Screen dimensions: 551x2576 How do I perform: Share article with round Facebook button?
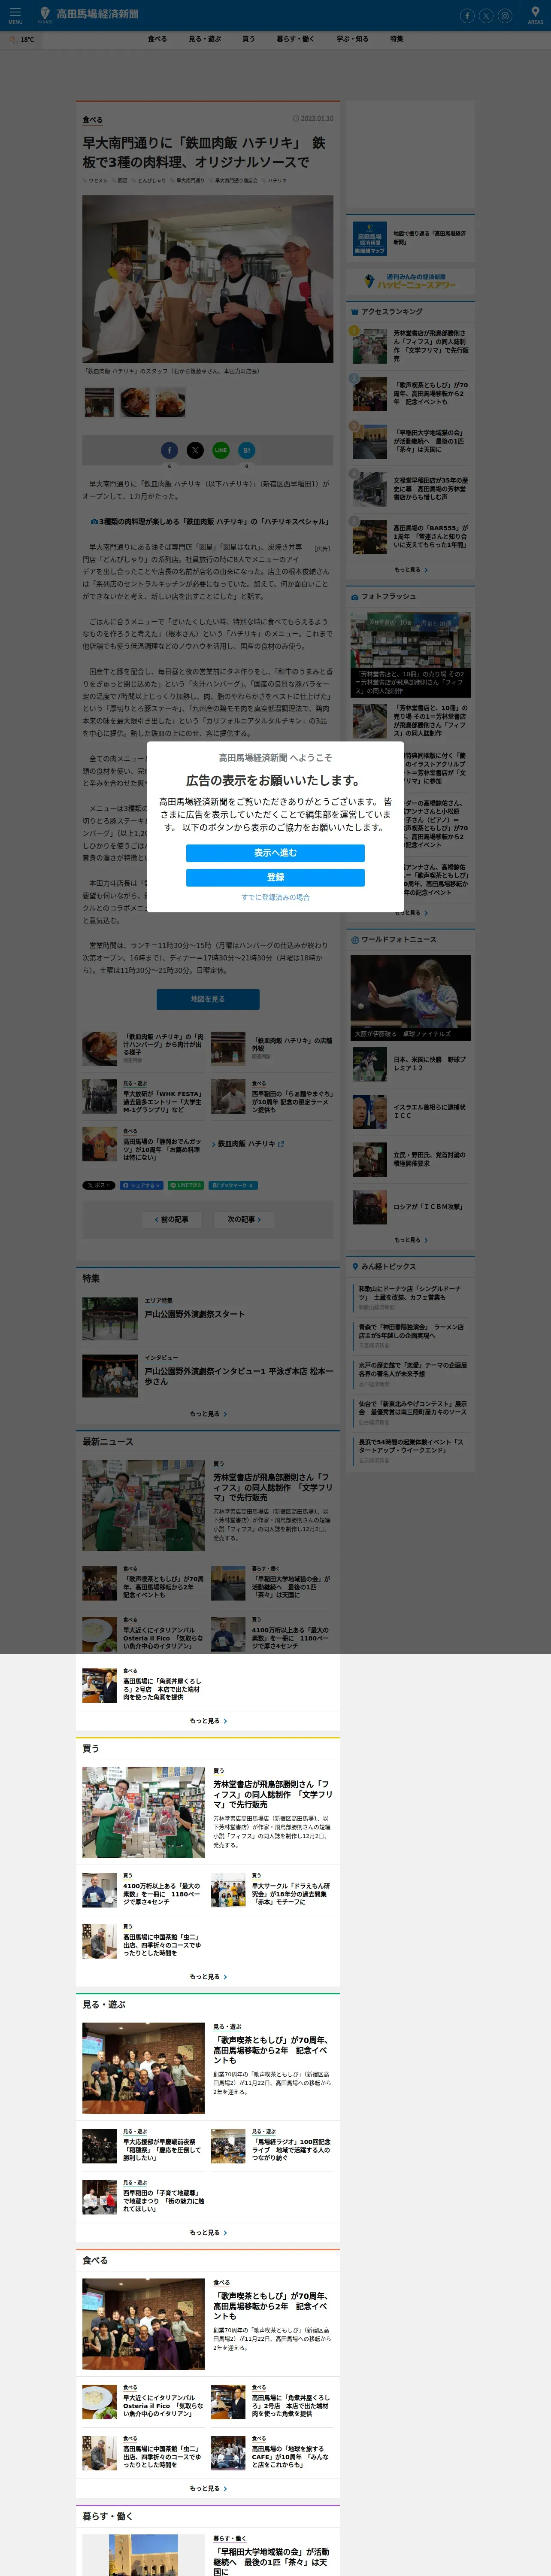coord(169,450)
